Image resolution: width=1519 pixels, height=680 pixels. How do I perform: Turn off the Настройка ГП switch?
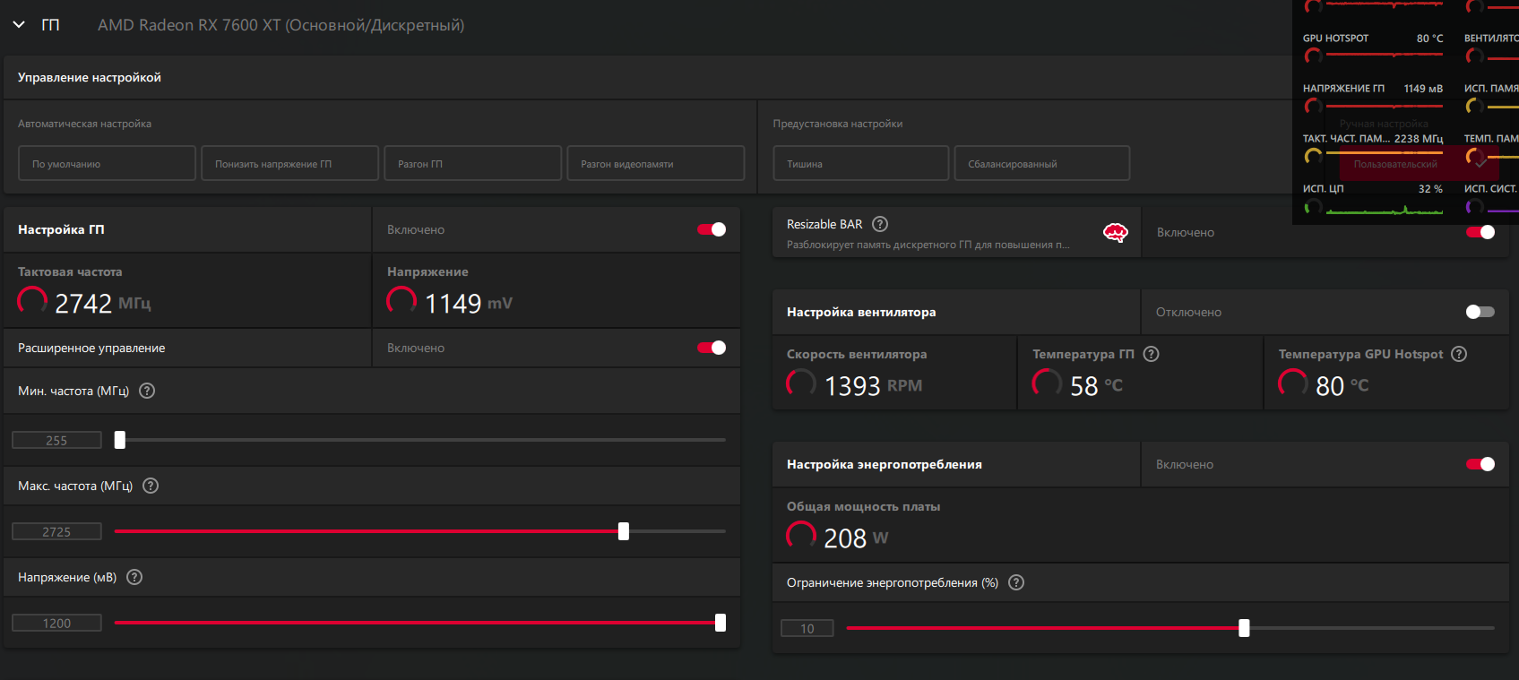coord(712,229)
